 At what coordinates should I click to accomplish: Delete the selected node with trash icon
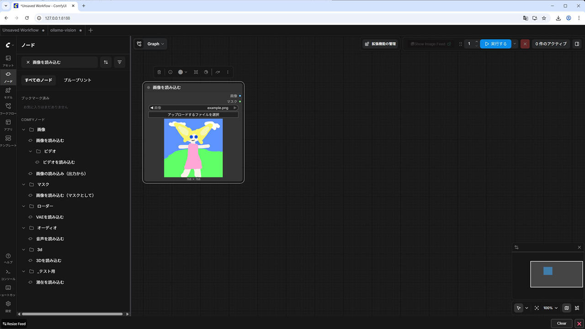pos(159,72)
